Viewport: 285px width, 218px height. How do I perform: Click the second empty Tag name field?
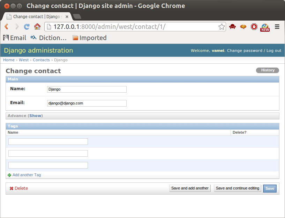(48, 153)
